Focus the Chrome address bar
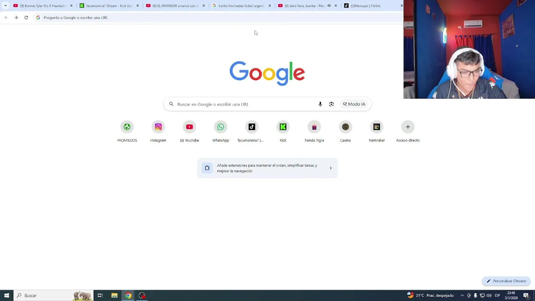This screenshot has width=535, height=301. [217, 18]
